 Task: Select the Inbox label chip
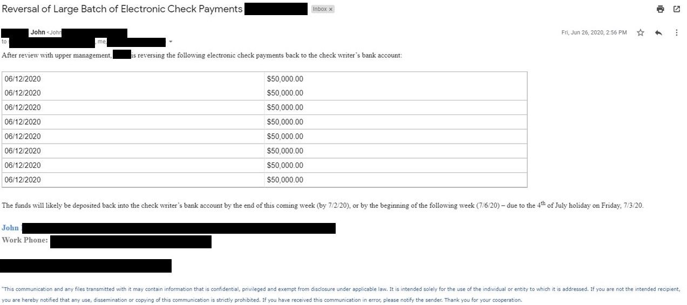323,9
